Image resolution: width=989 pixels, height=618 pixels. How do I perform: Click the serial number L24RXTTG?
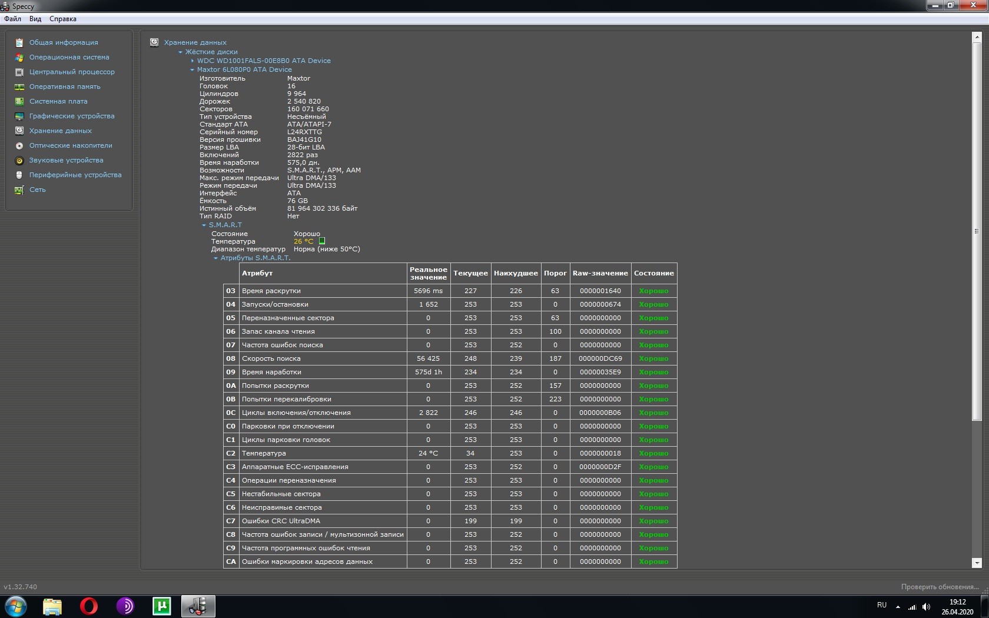(x=304, y=132)
